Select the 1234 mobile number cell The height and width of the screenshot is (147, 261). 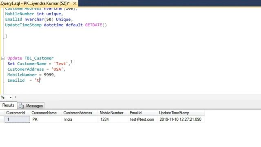113,120
